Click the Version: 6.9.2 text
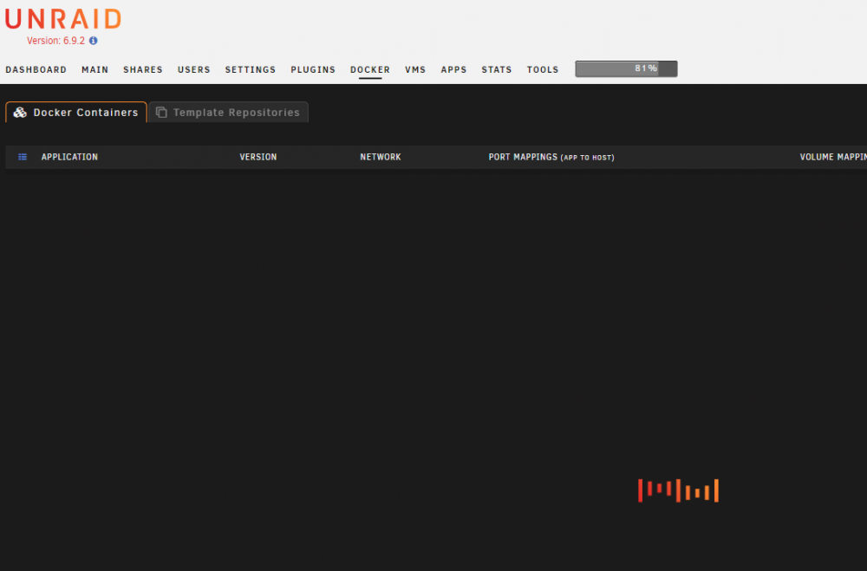 click(55, 41)
